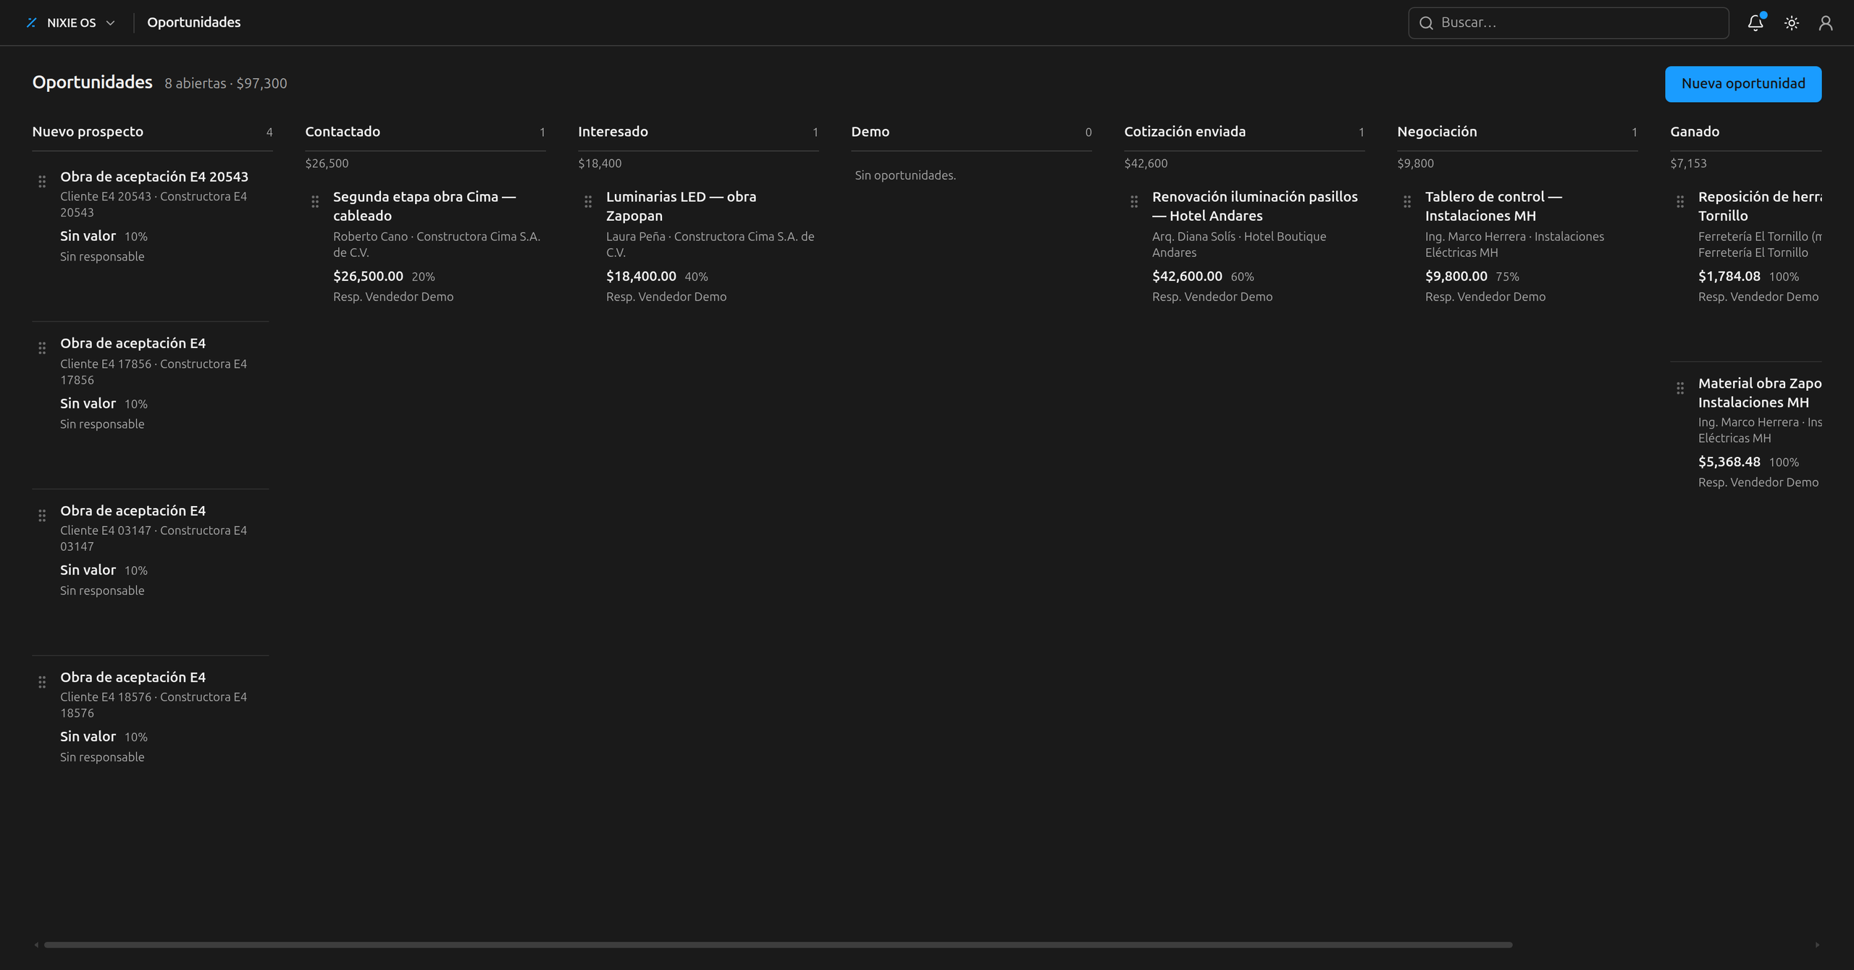Select the Cotización enviada column header
The width and height of the screenshot is (1854, 970).
click(x=1185, y=132)
